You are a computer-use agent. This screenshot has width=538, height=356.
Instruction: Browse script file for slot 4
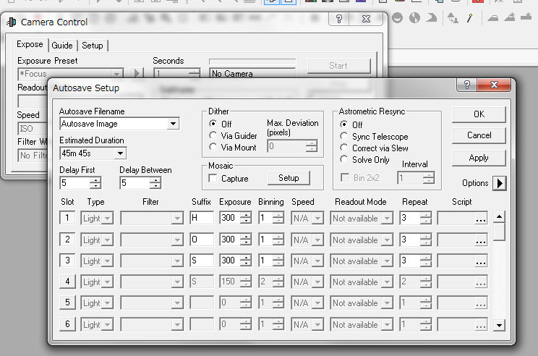pyautogui.click(x=481, y=282)
